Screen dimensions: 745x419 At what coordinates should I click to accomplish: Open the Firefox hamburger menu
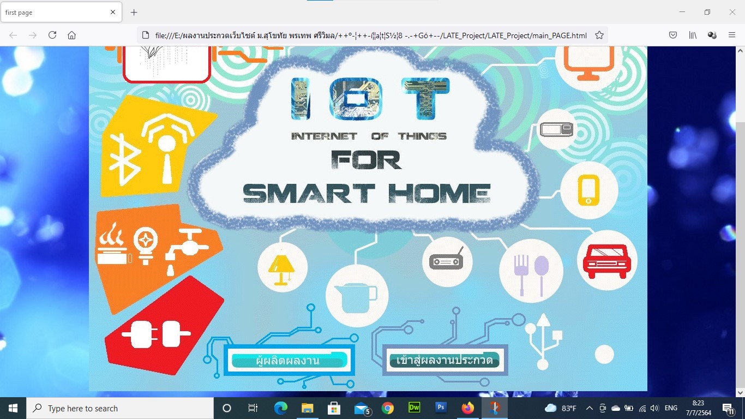pos(732,35)
